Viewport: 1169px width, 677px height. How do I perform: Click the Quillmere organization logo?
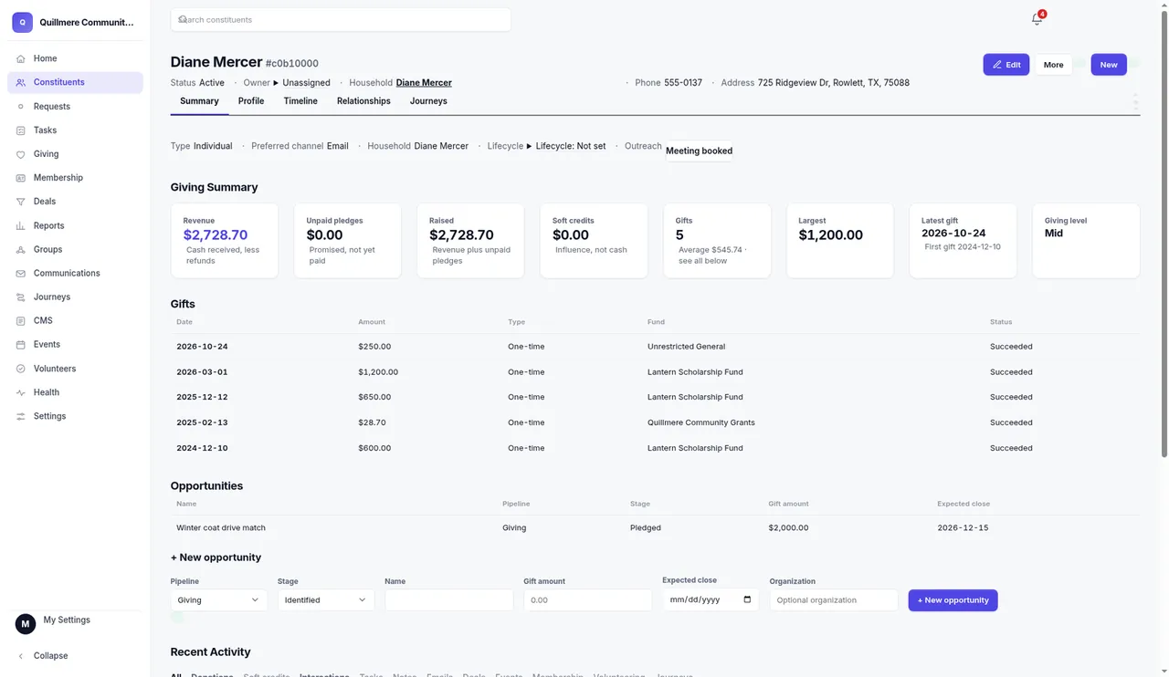coord(22,22)
